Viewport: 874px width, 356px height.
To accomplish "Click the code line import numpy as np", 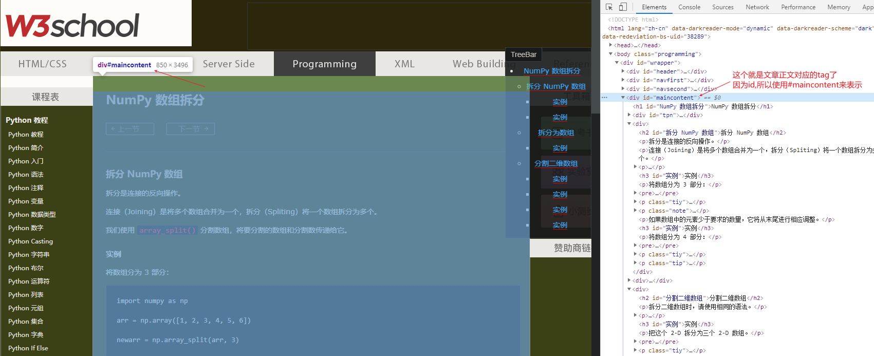I will (152, 301).
